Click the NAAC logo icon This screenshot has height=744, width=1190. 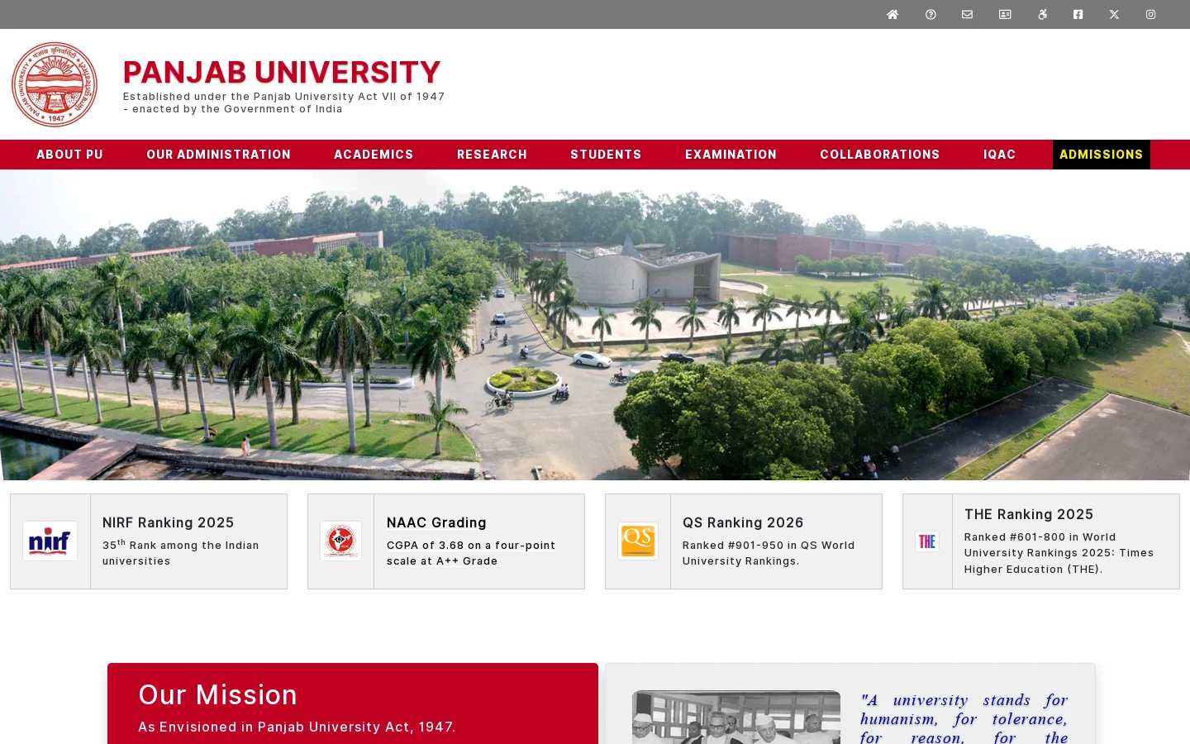[x=340, y=541]
